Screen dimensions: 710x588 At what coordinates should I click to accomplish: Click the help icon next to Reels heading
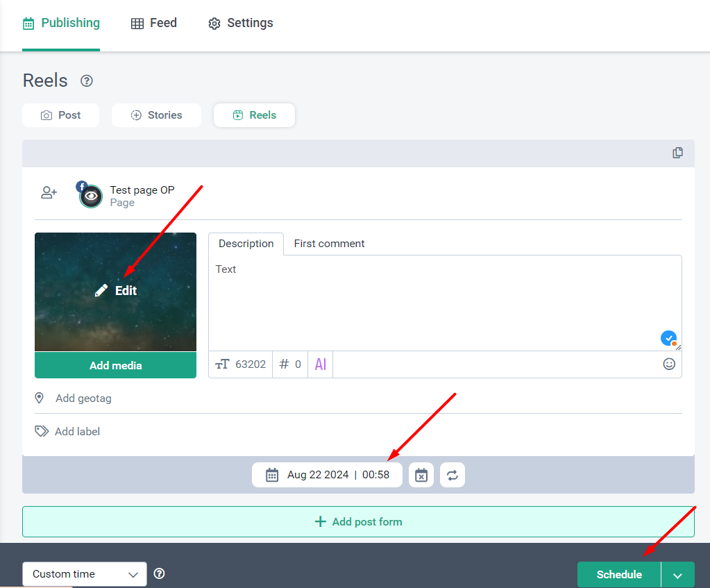coord(87,81)
